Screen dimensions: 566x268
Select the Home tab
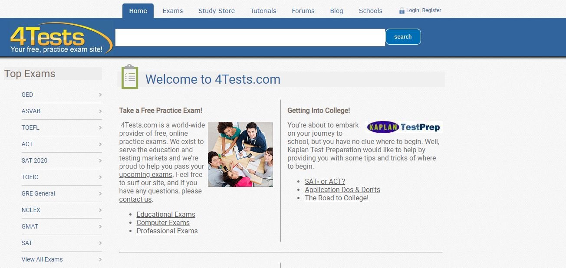click(x=138, y=11)
